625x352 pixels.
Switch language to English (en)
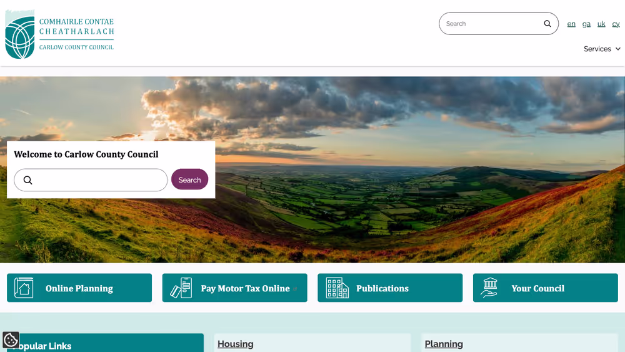pos(571,24)
